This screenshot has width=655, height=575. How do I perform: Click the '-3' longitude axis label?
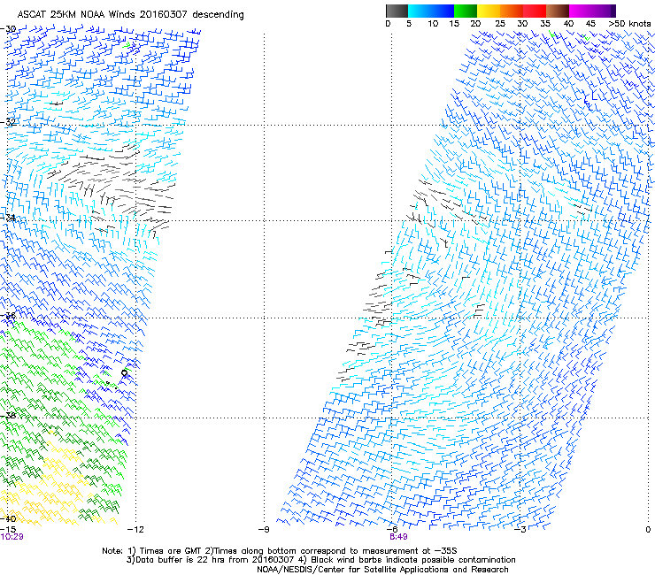tap(520, 530)
